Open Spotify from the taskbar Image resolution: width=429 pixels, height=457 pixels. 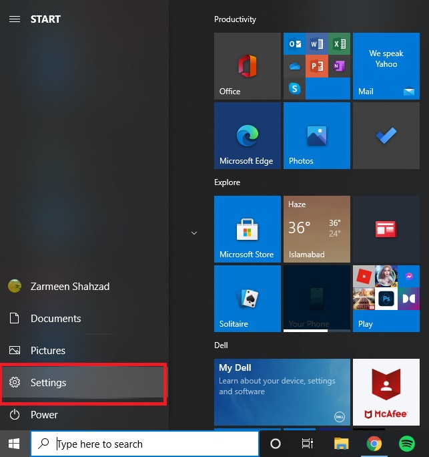(x=407, y=444)
